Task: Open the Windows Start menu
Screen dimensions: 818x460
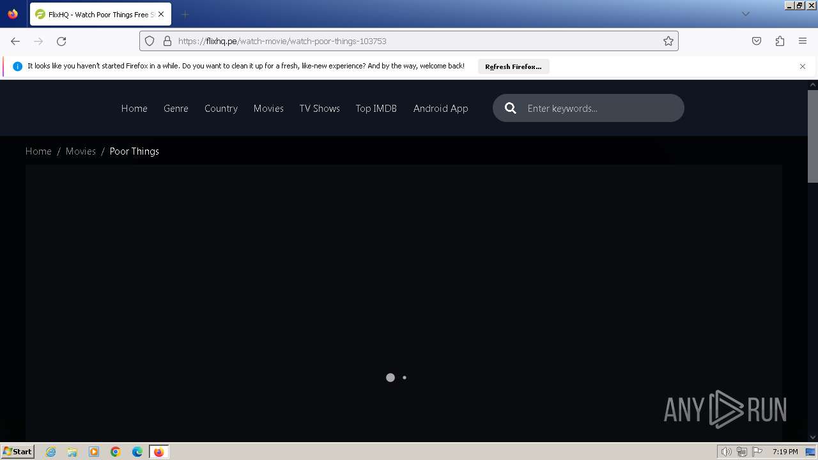Action: tap(17, 452)
